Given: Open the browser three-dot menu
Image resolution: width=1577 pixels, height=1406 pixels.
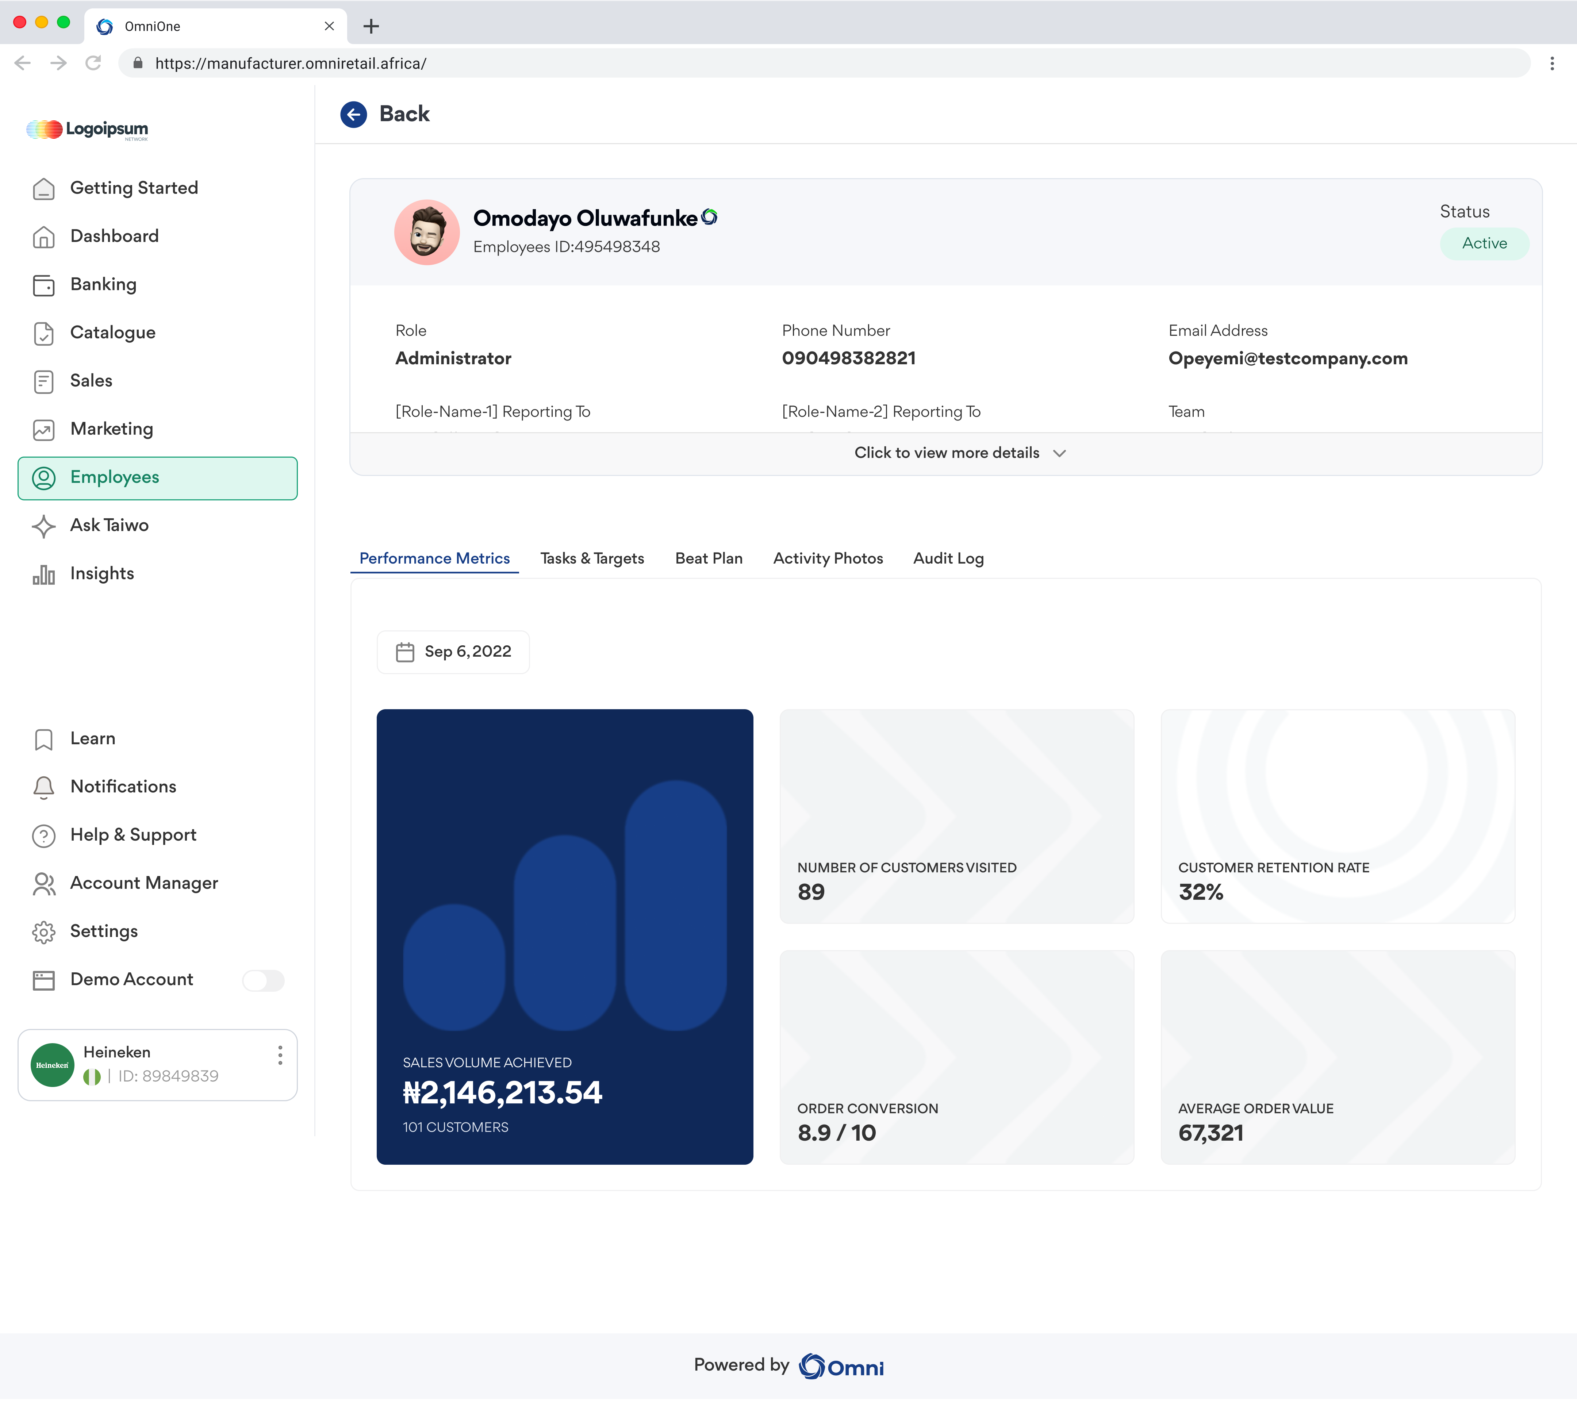Looking at the screenshot, I should coord(1551,64).
